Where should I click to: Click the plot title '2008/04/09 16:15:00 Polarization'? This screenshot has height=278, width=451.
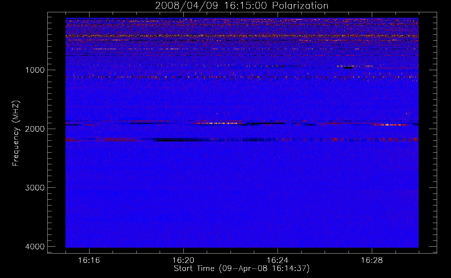(x=242, y=6)
